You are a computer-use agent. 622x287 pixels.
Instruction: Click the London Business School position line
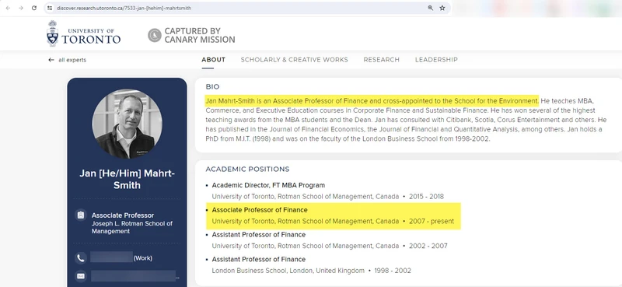point(312,271)
